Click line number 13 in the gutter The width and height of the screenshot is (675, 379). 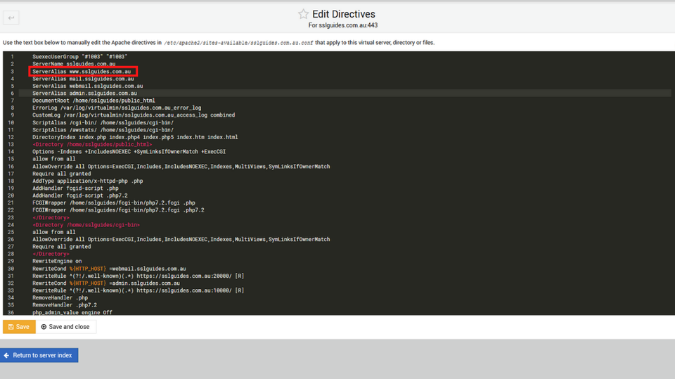click(x=11, y=144)
